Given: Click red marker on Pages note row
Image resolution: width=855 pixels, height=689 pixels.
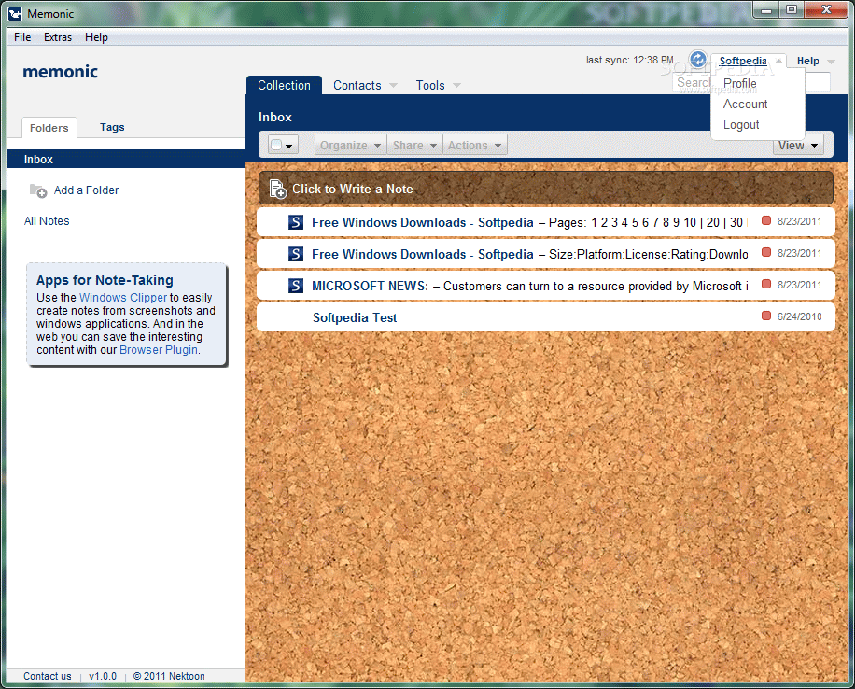Looking at the screenshot, I should click(x=766, y=220).
